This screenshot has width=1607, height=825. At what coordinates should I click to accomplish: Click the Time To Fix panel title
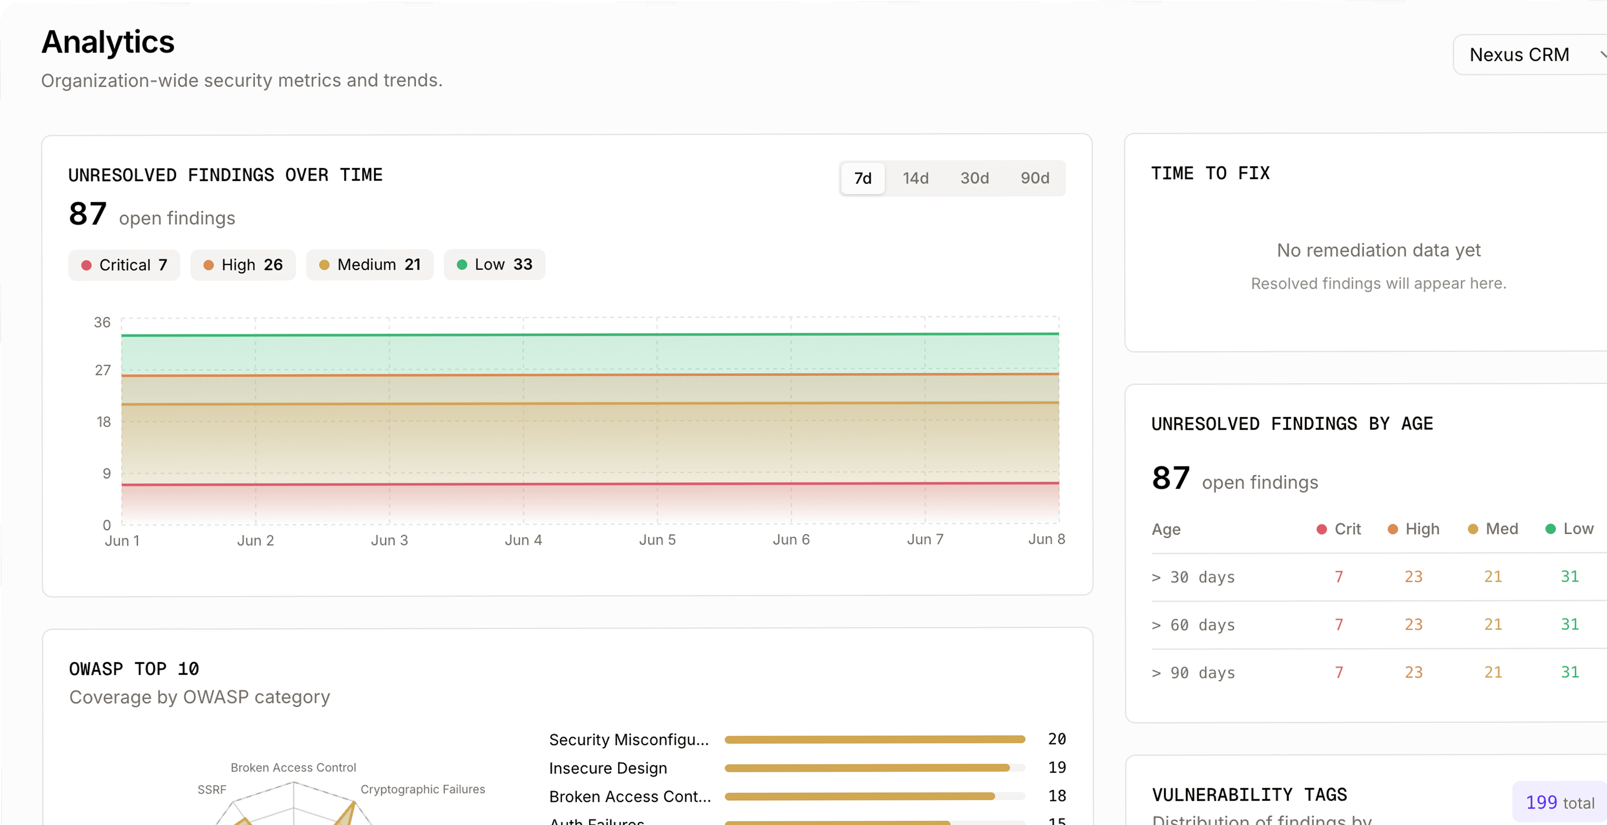(x=1210, y=173)
